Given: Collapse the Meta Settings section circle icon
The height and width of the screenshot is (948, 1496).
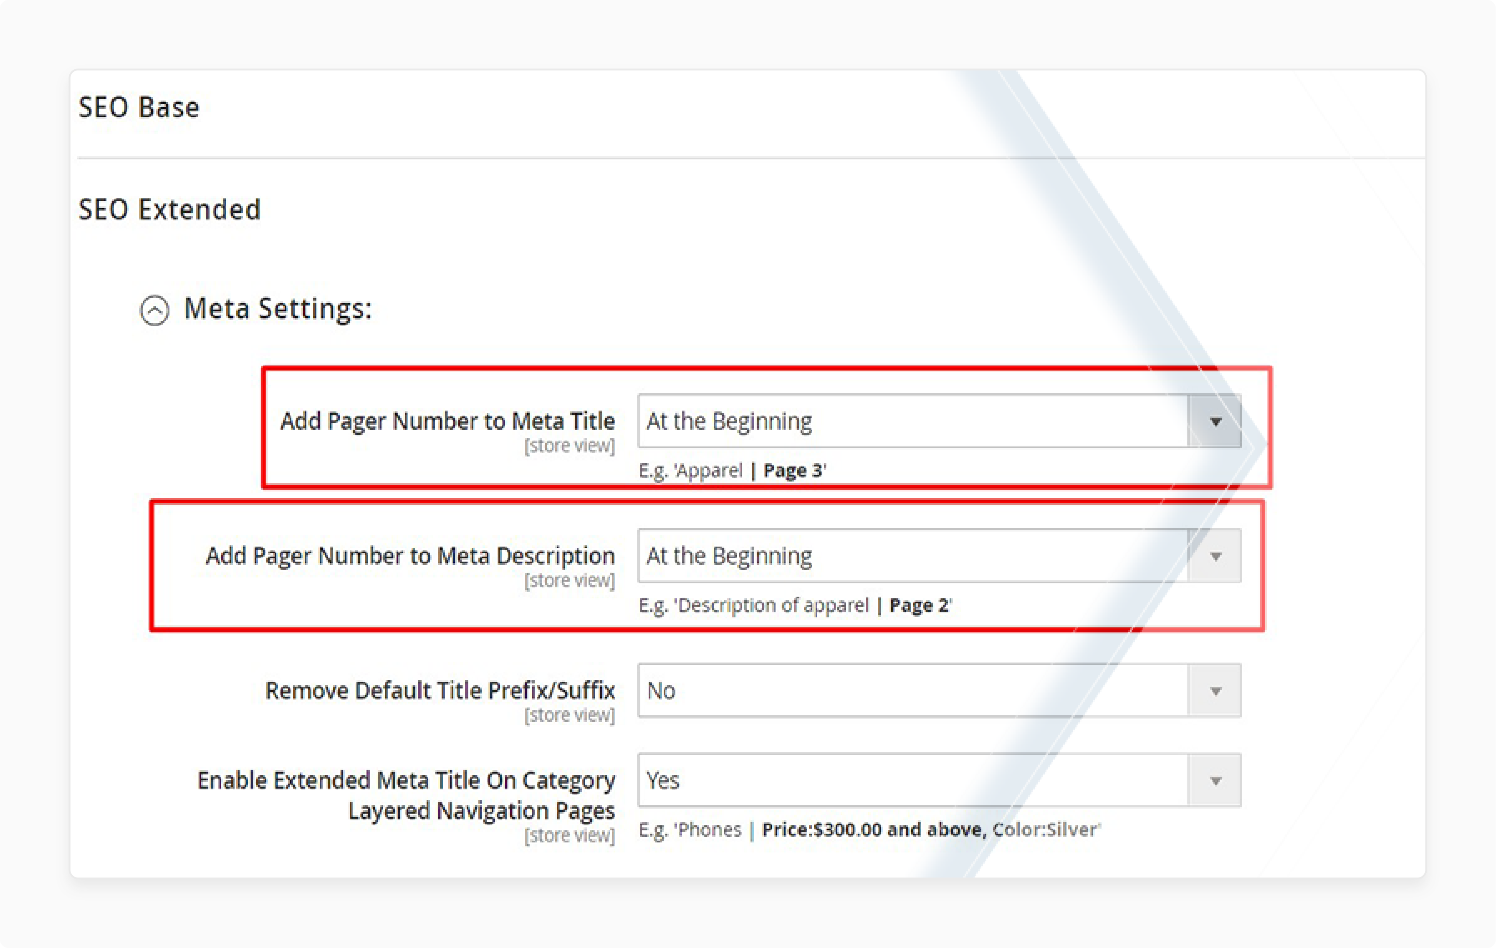Looking at the screenshot, I should 154,310.
